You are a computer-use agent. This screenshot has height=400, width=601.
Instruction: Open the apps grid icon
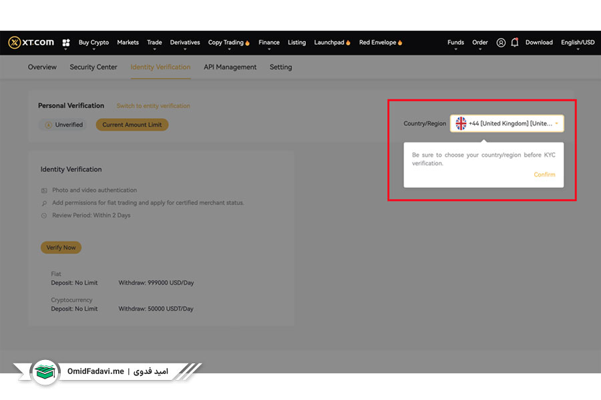66,43
